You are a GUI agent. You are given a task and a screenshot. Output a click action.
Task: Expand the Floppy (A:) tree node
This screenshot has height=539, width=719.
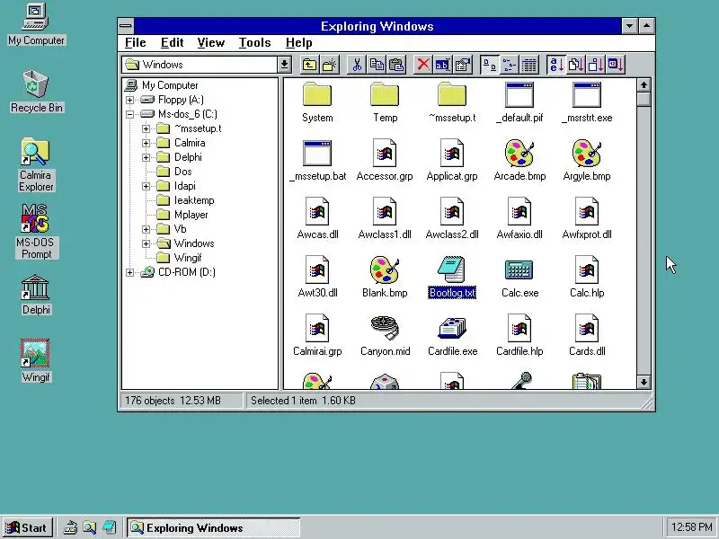click(x=129, y=100)
